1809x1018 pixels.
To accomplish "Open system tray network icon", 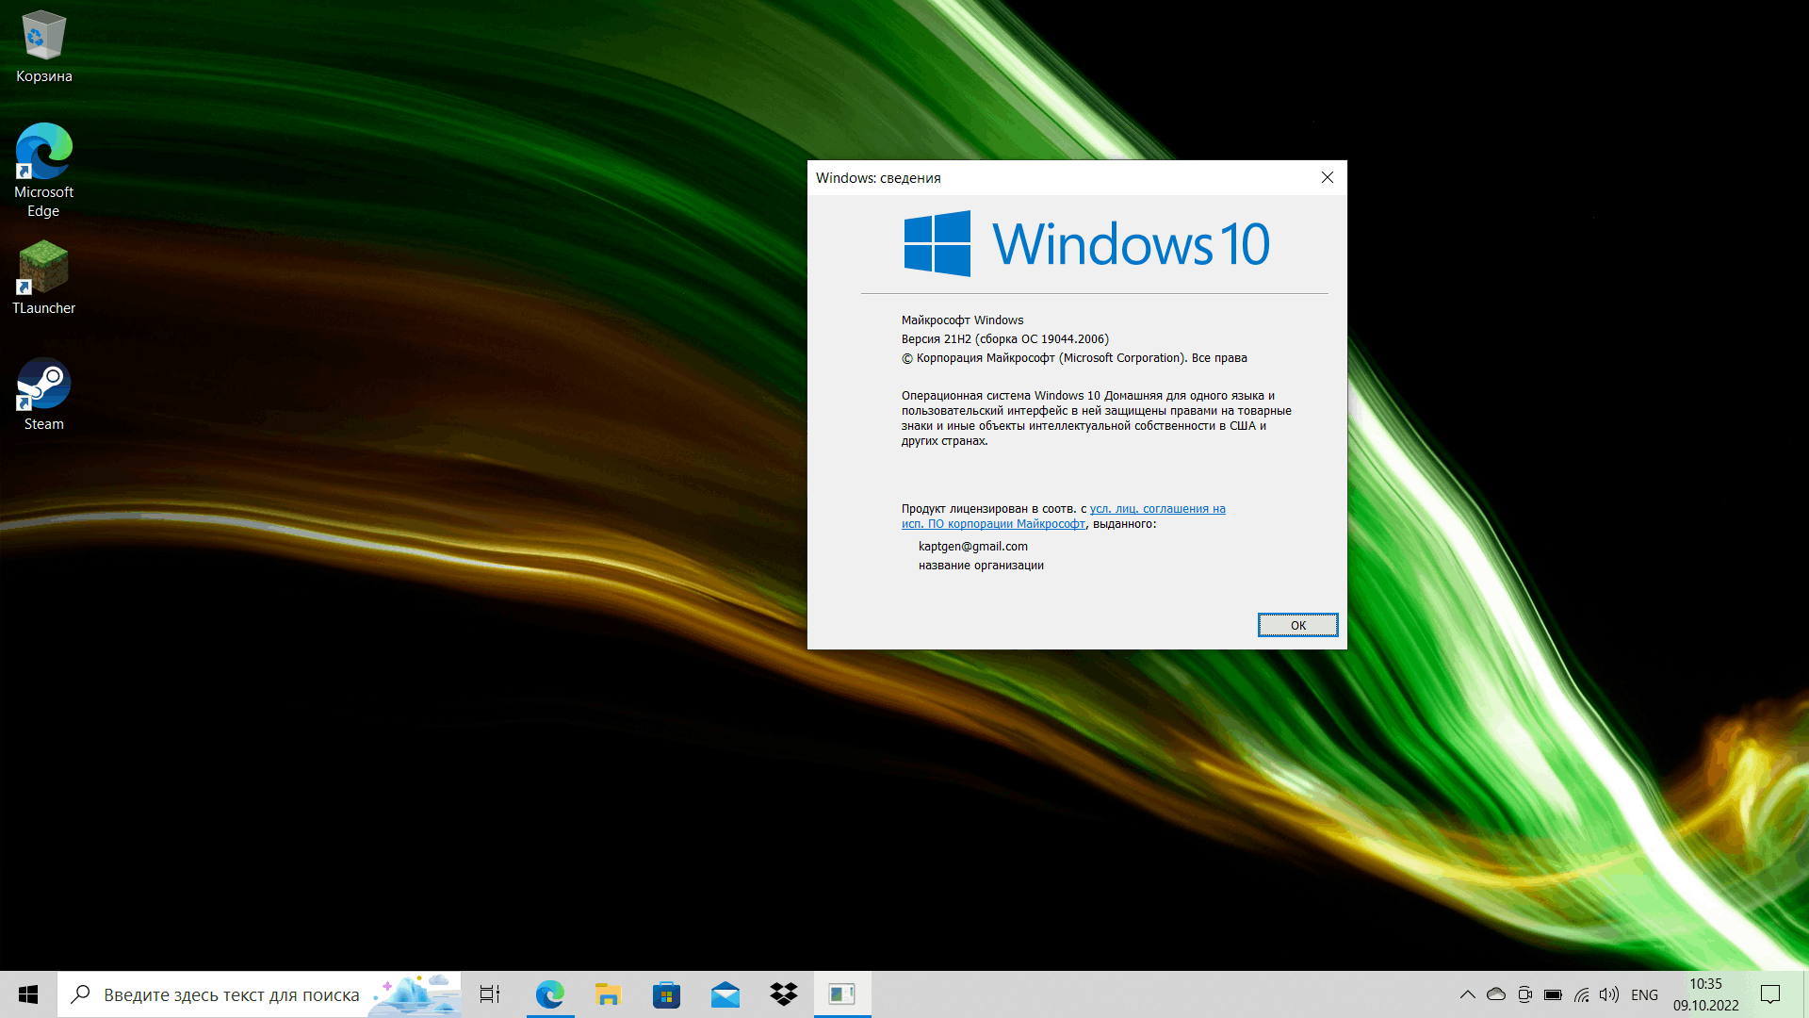I will (x=1584, y=994).
